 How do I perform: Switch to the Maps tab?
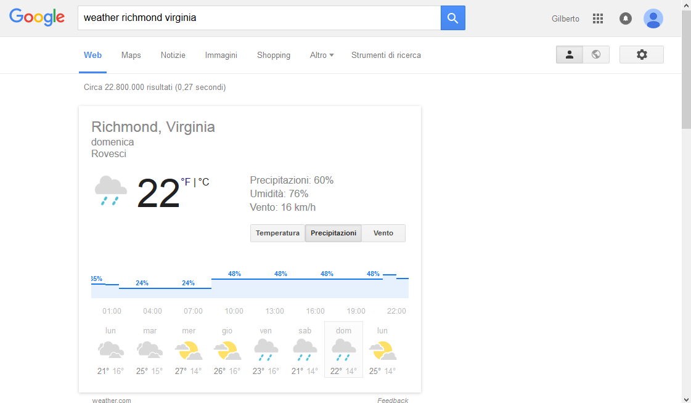tap(131, 55)
